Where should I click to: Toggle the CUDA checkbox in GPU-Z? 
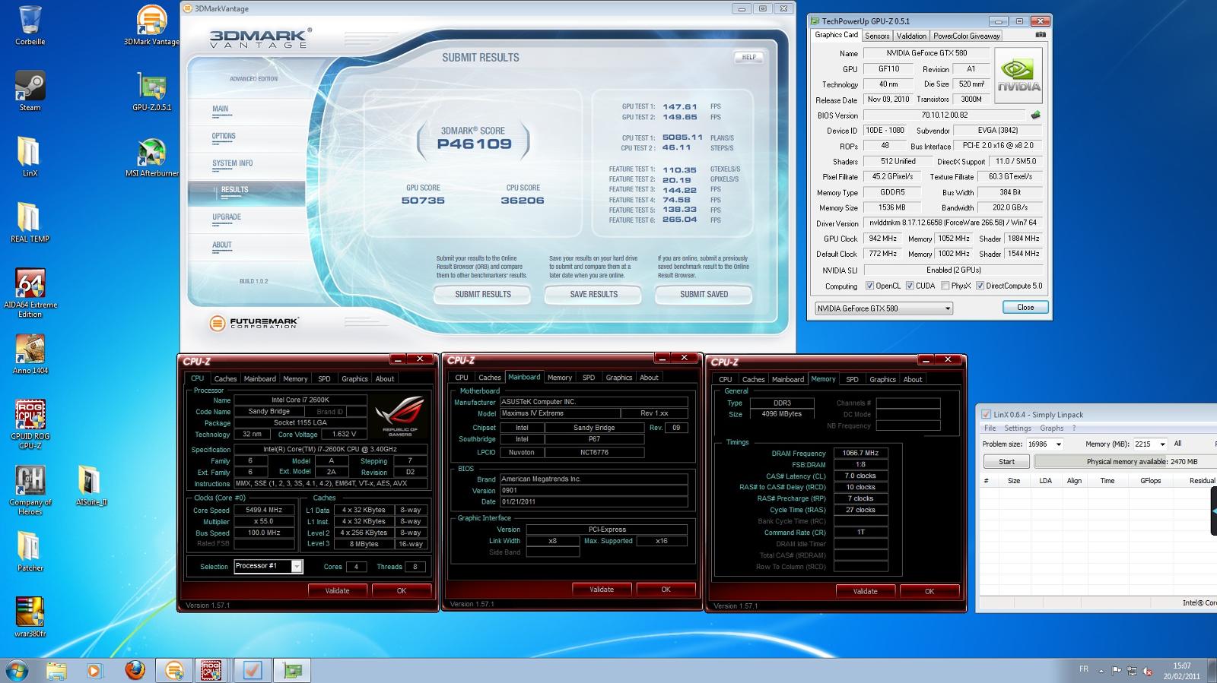tap(910, 286)
